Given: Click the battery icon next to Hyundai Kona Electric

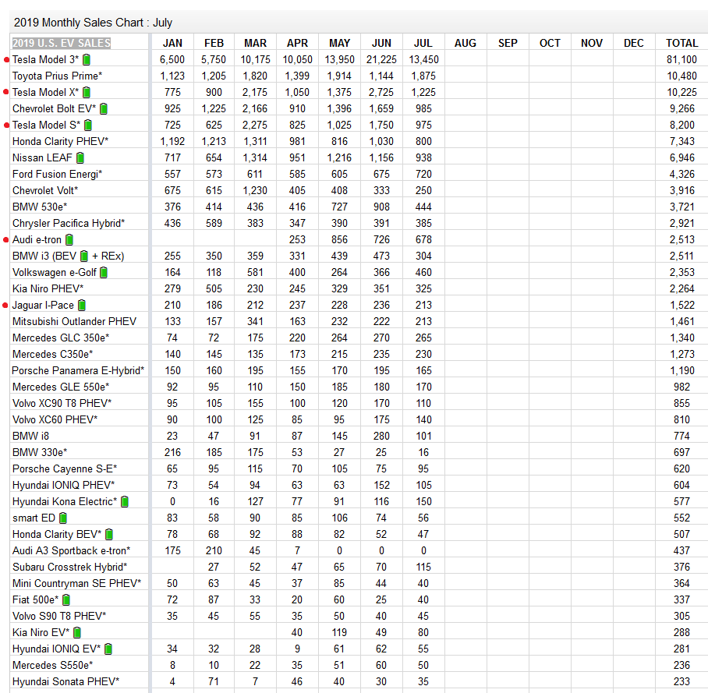Looking at the screenshot, I should [125, 502].
